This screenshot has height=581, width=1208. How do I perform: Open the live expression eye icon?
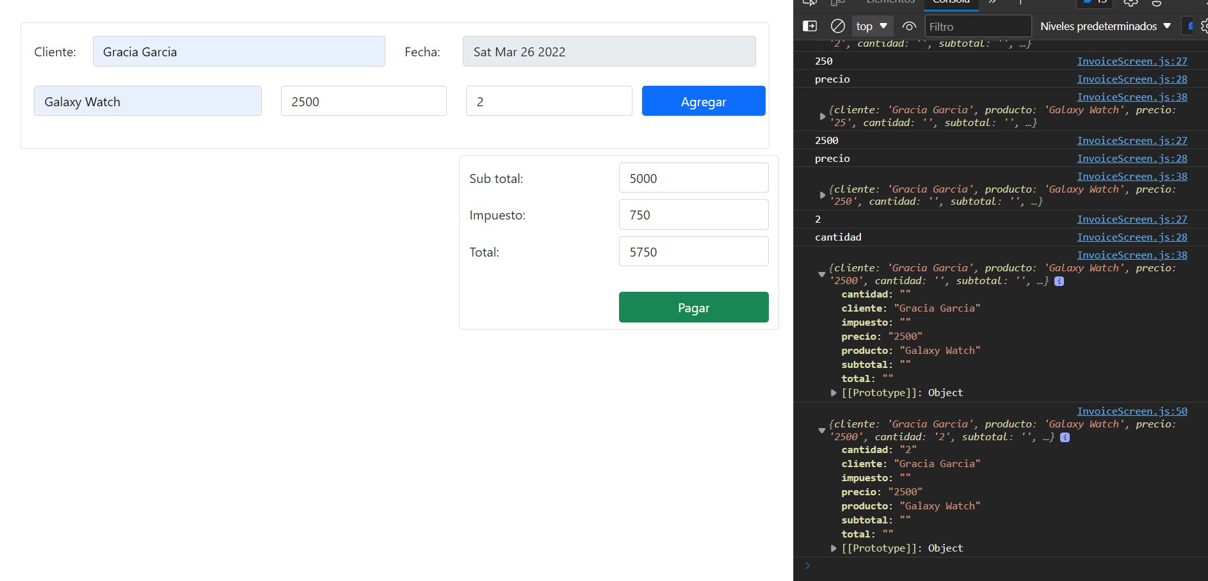(x=909, y=26)
